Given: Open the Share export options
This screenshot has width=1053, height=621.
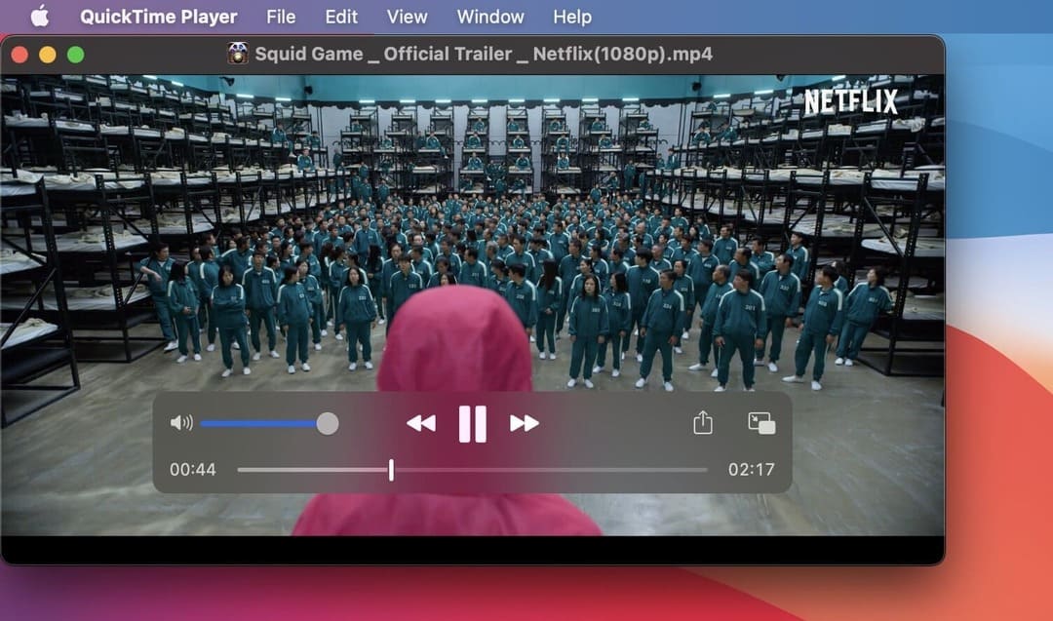Looking at the screenshot, I should click(703, 422).
